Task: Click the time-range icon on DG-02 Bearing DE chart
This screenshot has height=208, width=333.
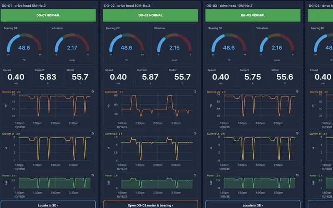Action: point(195,92)
